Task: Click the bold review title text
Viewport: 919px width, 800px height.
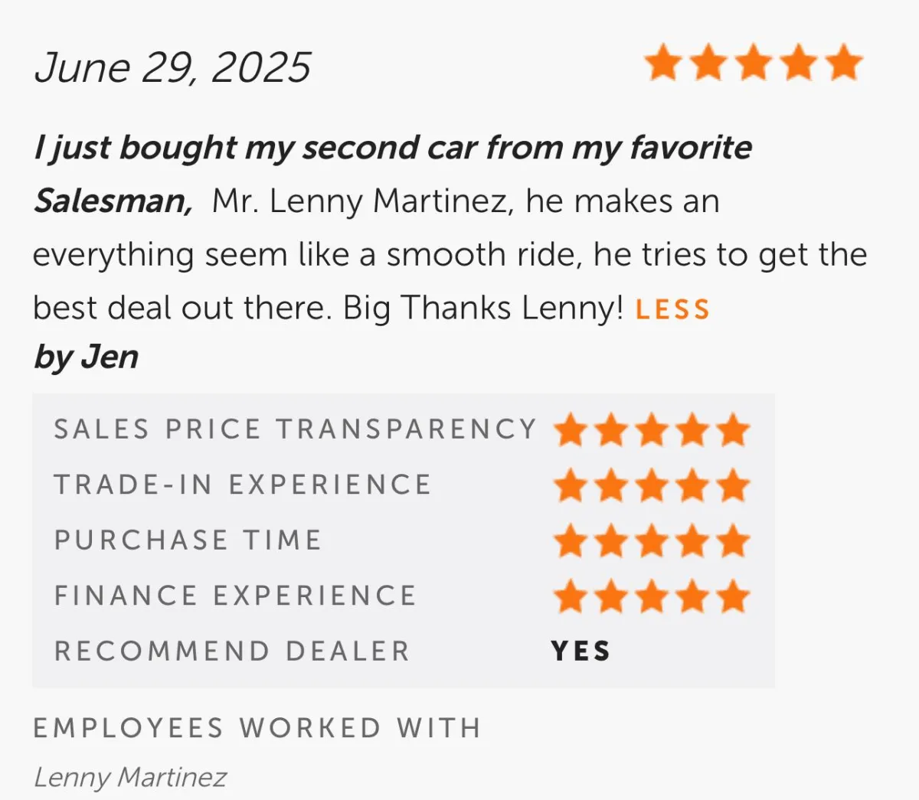Action: tap(392, 174)
